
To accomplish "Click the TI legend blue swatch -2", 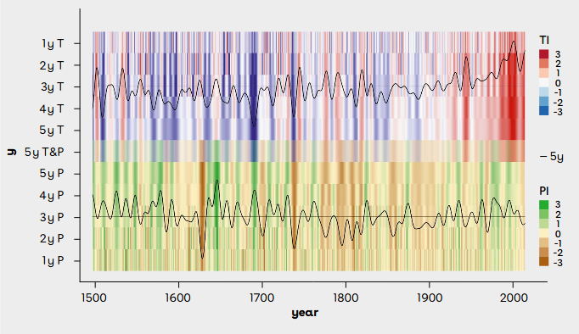I will click(544, 102).
